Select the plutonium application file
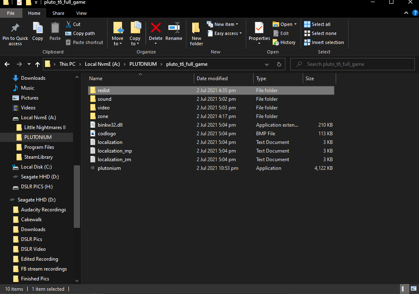Screen dimensions: 419x294 pos(211,168)
